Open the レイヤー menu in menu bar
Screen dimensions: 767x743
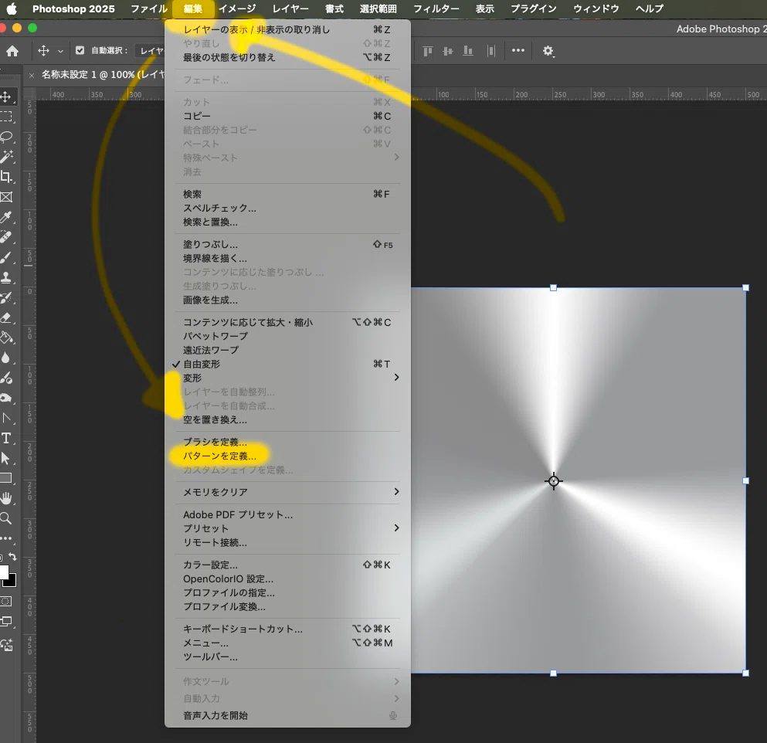click(290, 8)
